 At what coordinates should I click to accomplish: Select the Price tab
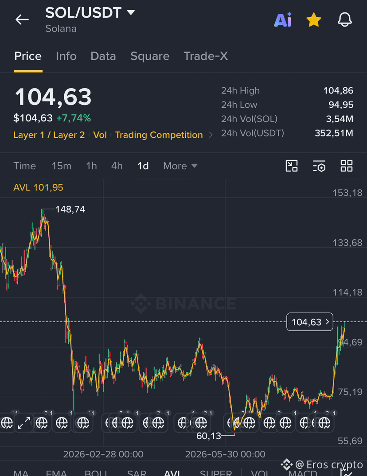(28, 56)
